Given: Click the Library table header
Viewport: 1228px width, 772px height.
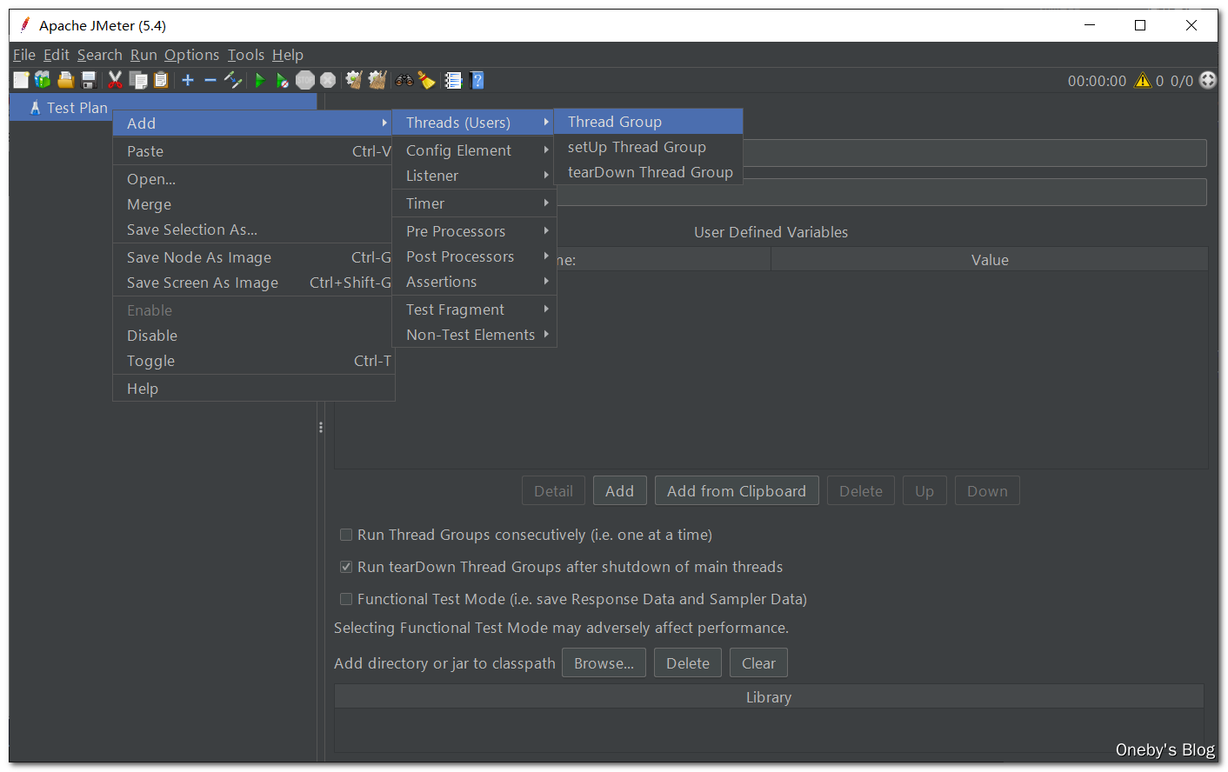Looking at the screenshot, I should click(769, 697).
